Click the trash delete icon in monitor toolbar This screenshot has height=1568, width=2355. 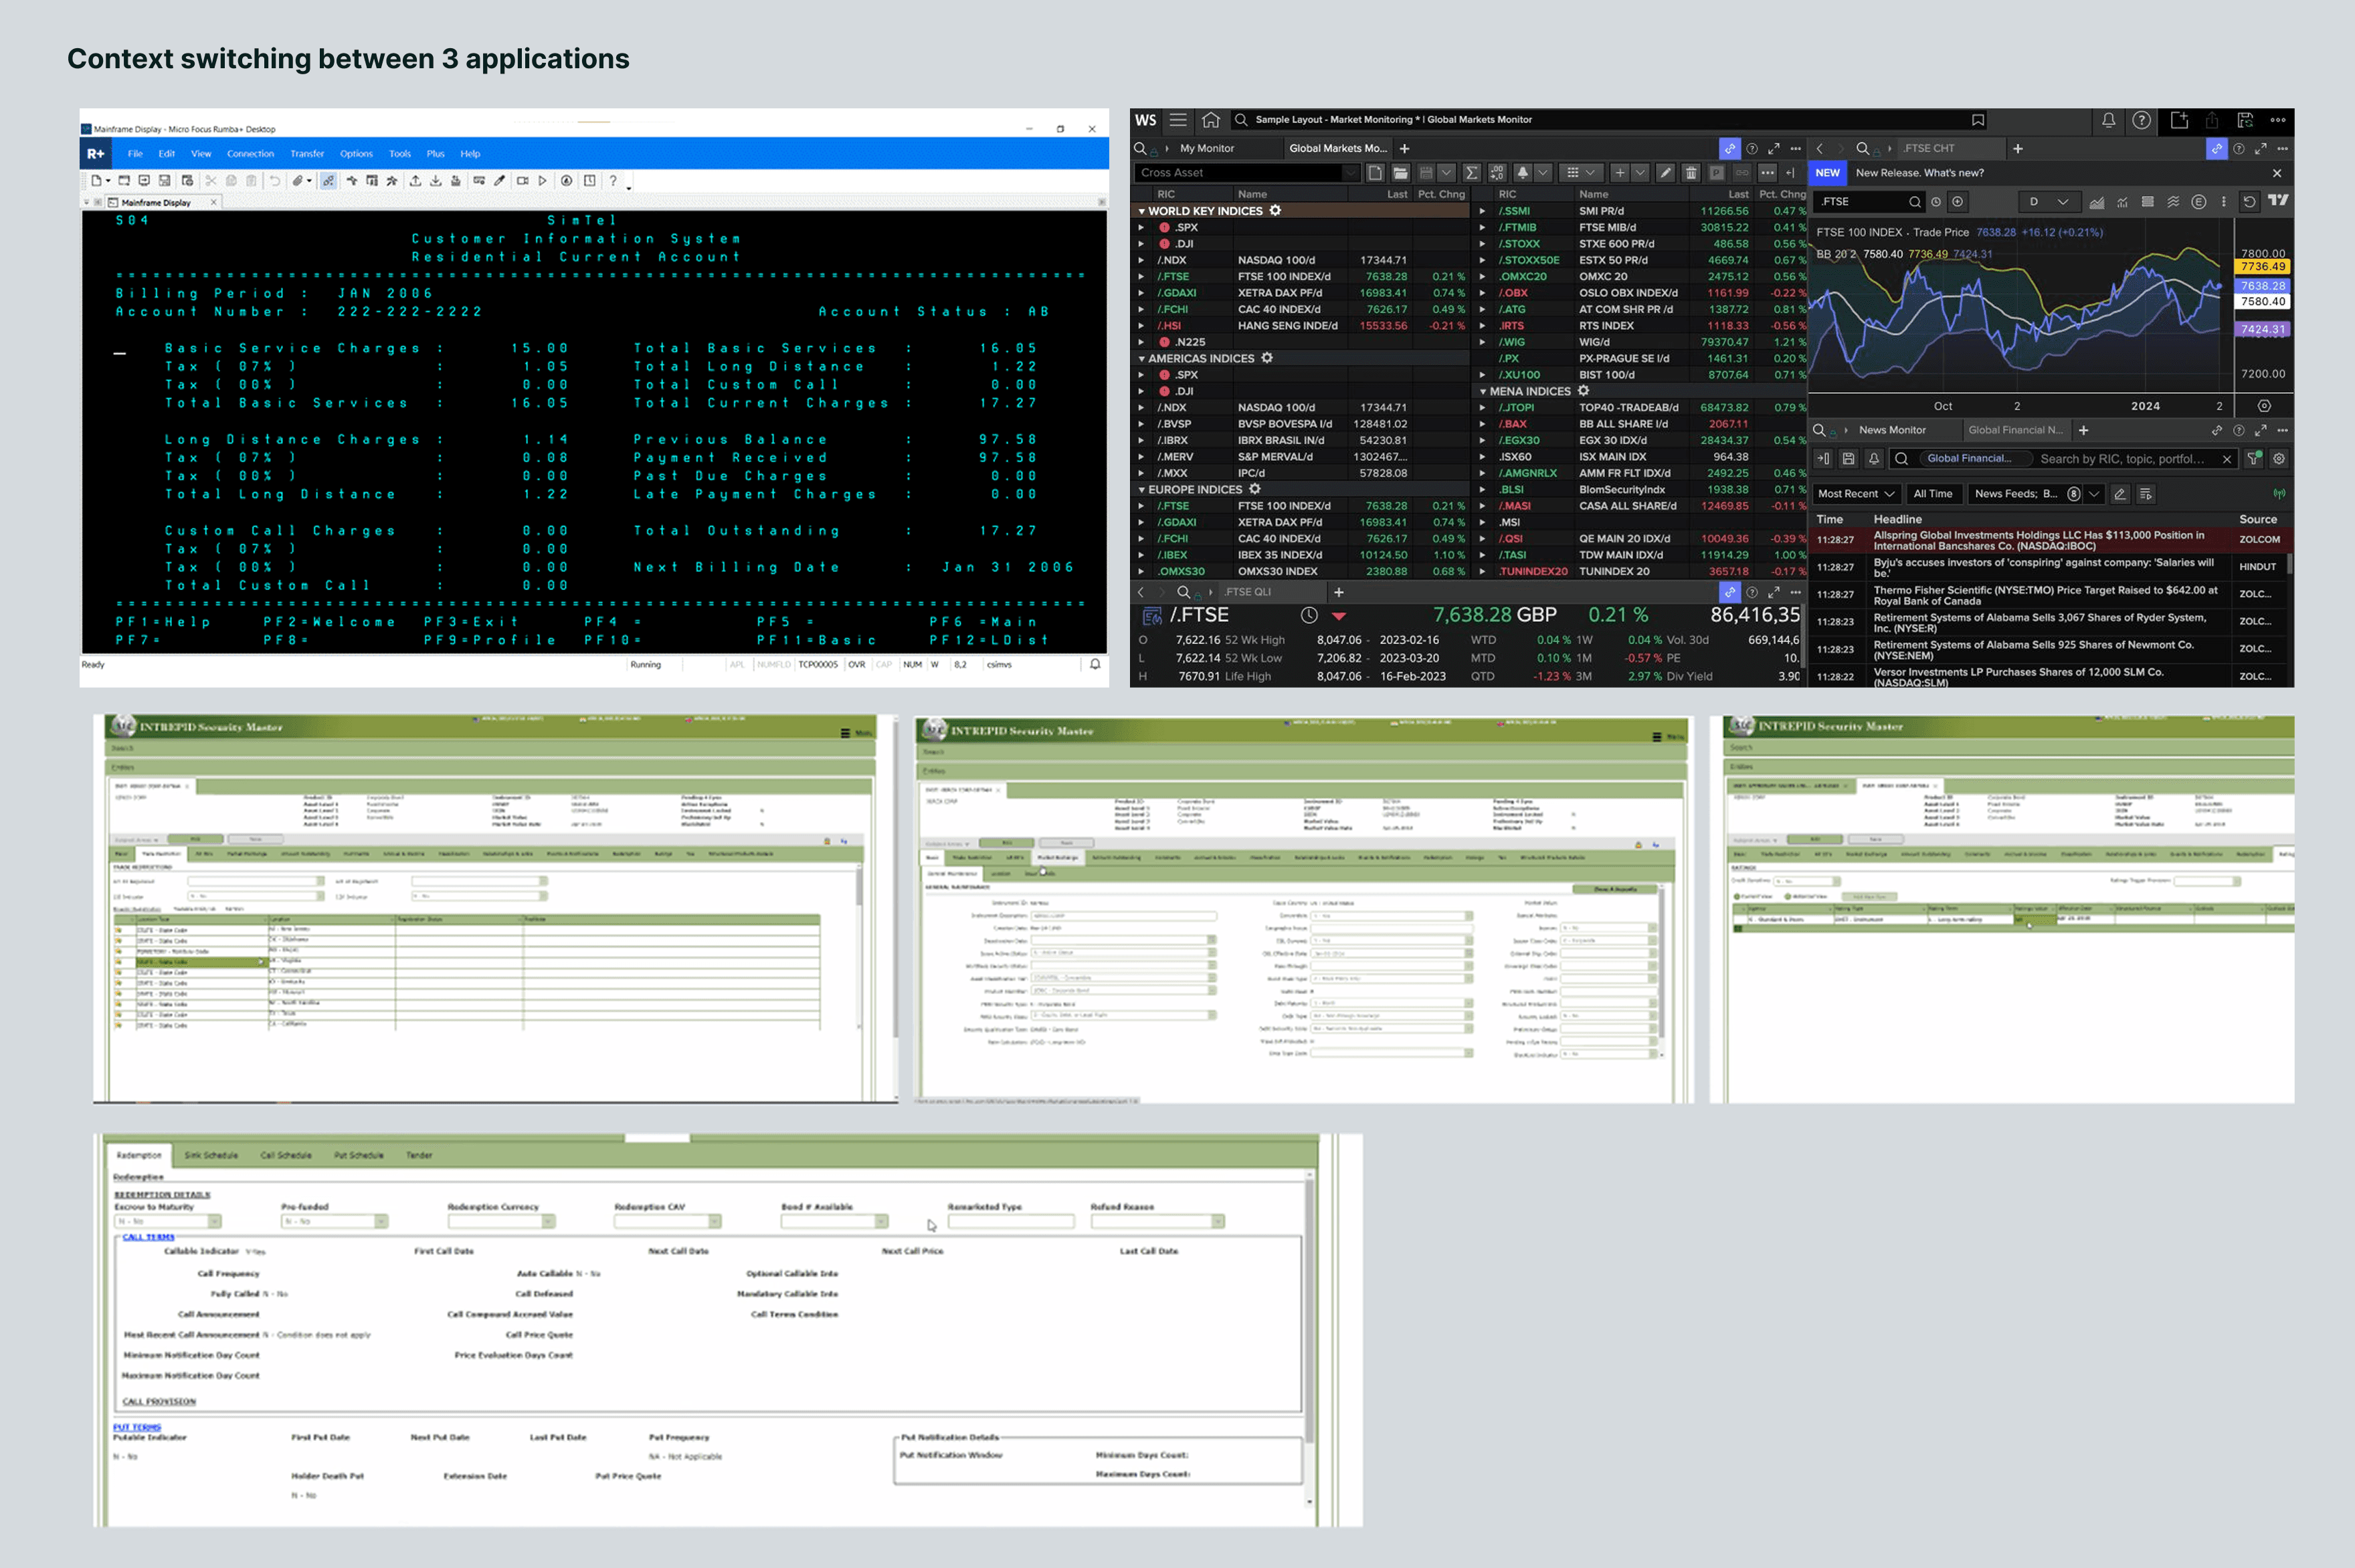pos(1691,173)
